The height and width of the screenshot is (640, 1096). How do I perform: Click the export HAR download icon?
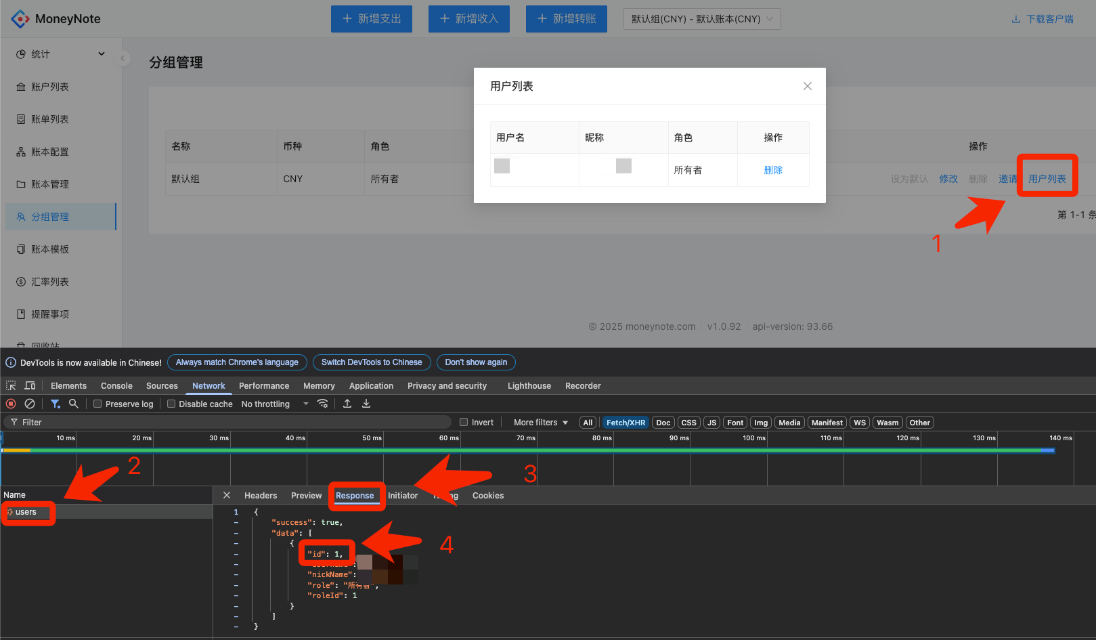click(366, 404)
